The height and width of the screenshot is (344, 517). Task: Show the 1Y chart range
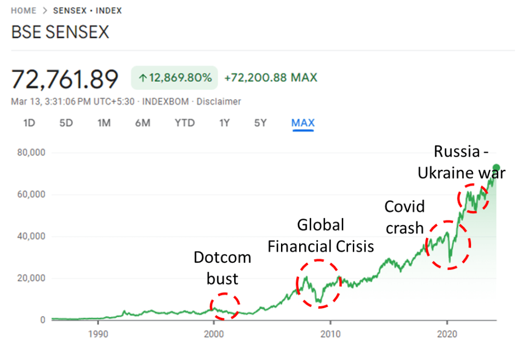coord(224,123)
